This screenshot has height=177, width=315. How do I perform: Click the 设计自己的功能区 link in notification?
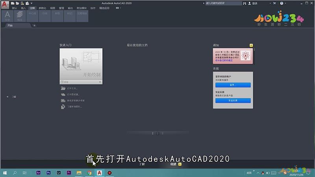(x=224, y=61)
